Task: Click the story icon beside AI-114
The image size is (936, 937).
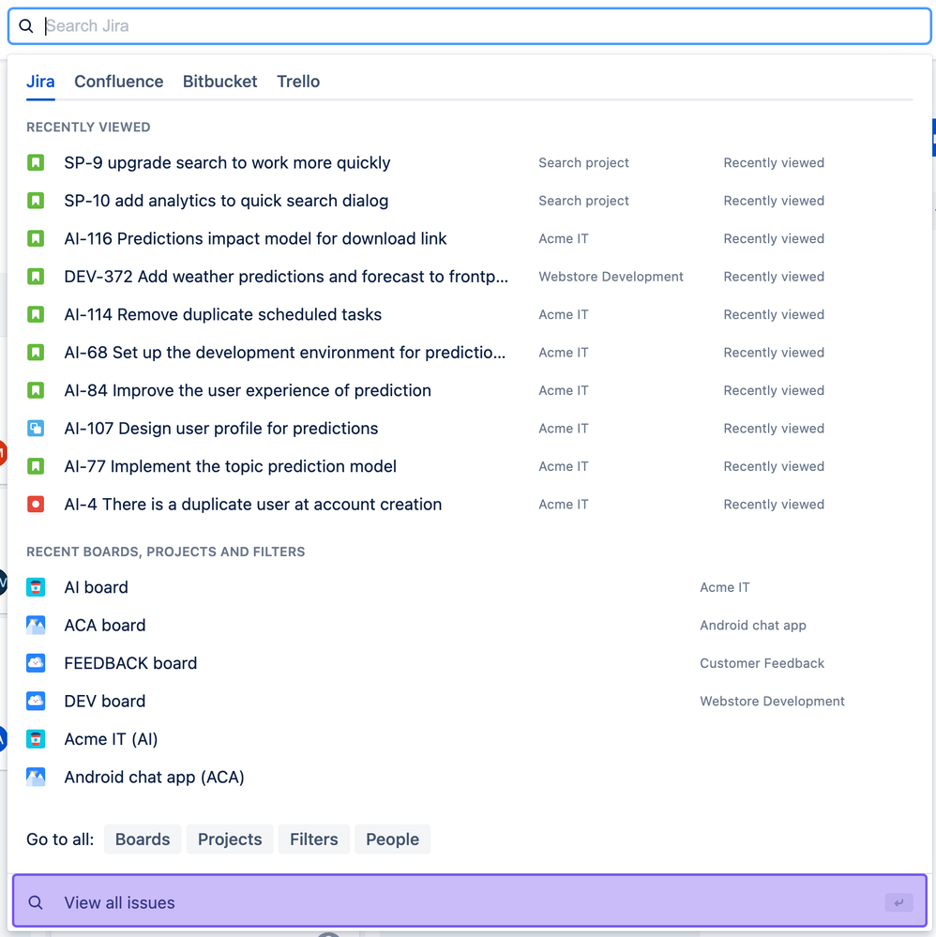Action: pos(36,314)
